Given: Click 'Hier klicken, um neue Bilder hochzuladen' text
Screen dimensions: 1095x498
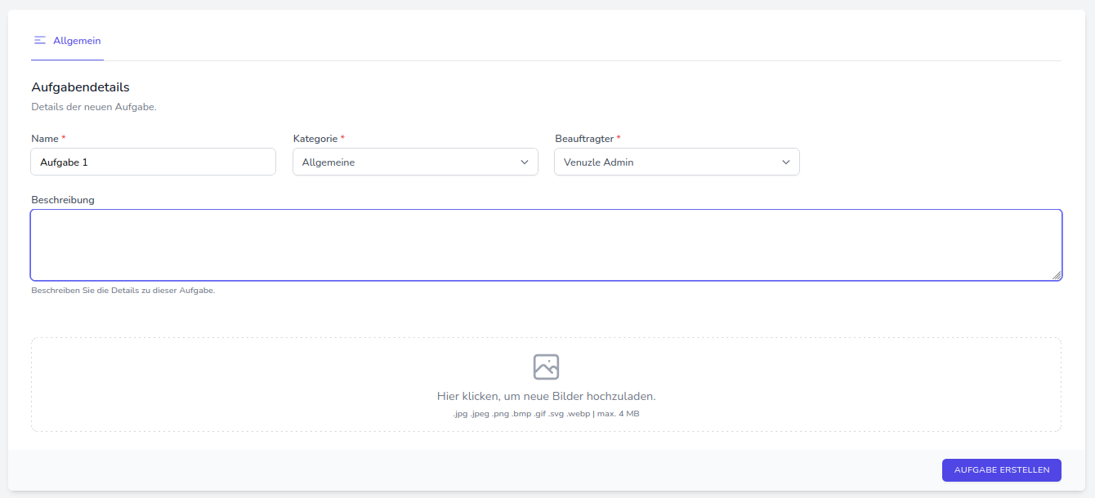Looking at the screenshot, I should tap(546, 396).
